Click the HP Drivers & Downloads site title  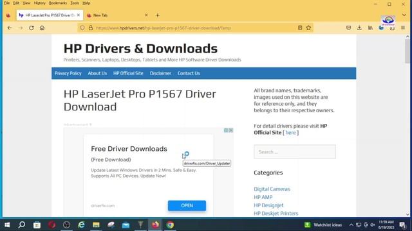[x=140, y=49]
